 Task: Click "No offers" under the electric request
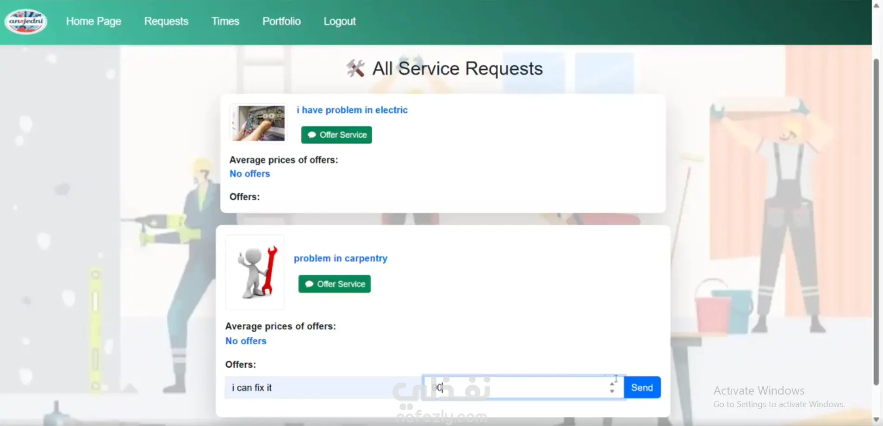coord(250,174)
